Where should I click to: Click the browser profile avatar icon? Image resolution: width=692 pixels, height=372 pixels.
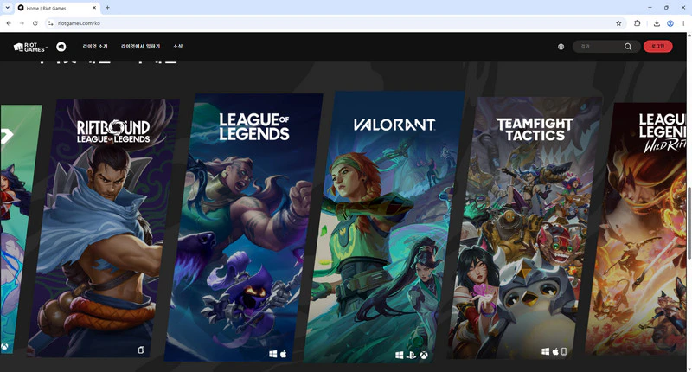[670, 23]
